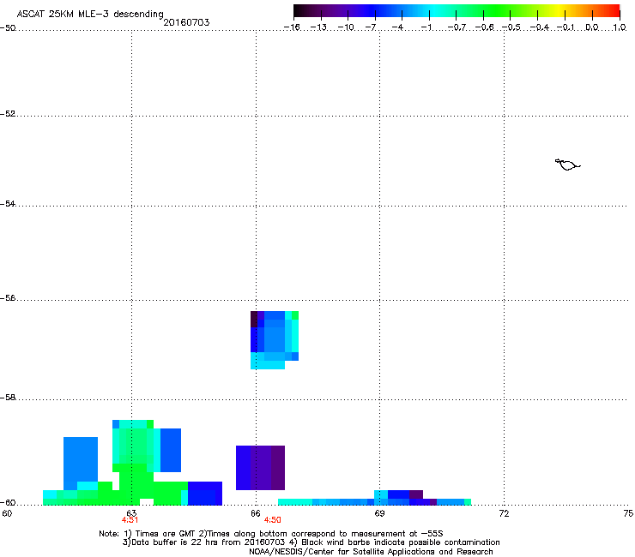Screen dimensions: 635x557
Task: Click the 'Times are GMT' note line
Action: tap(271, 534)
